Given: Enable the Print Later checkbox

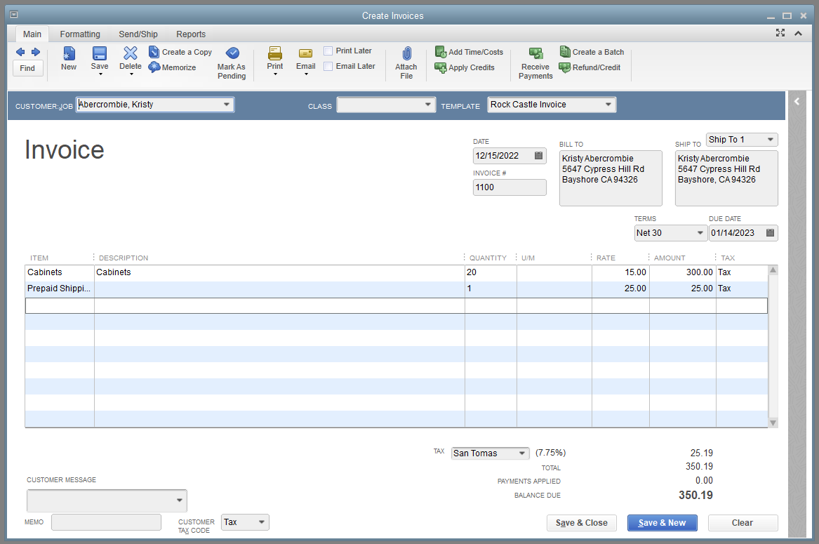Looking at the screenshot, I should 328,51.
